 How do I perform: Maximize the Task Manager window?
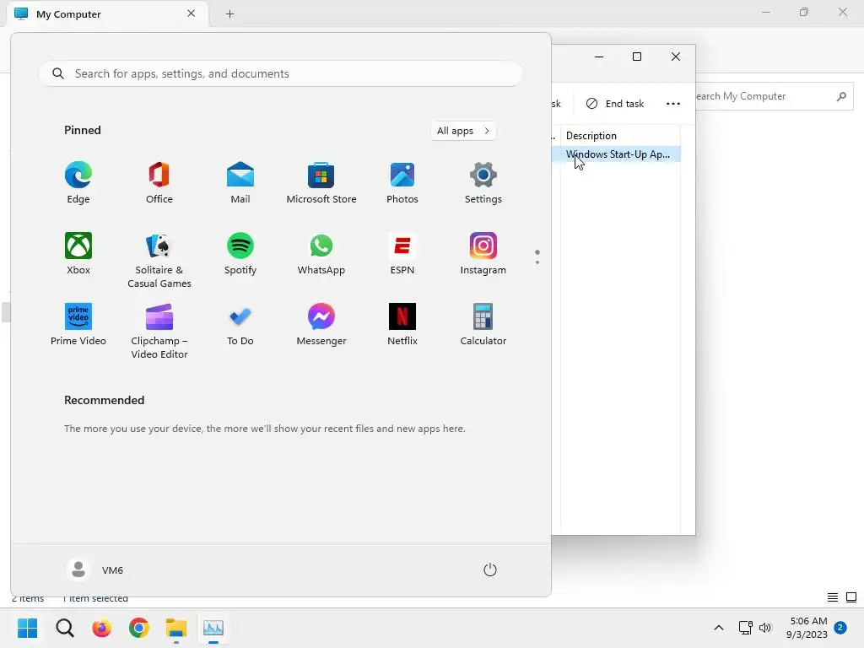click(x=637, y=57)
